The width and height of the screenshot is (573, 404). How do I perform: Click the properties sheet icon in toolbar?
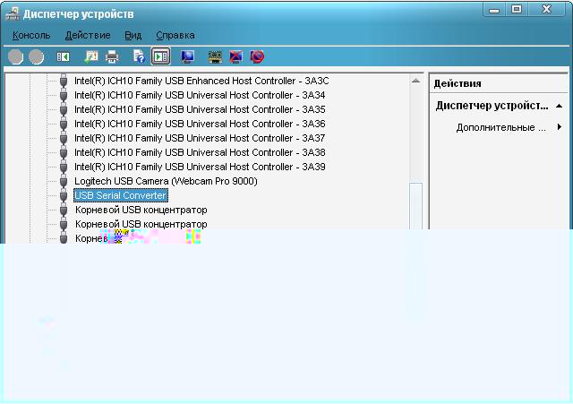pos(90,56)
